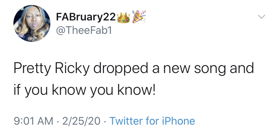Open the Twitter for iPhone source link
The image size is (278, 136).
[x=152, y=121]
